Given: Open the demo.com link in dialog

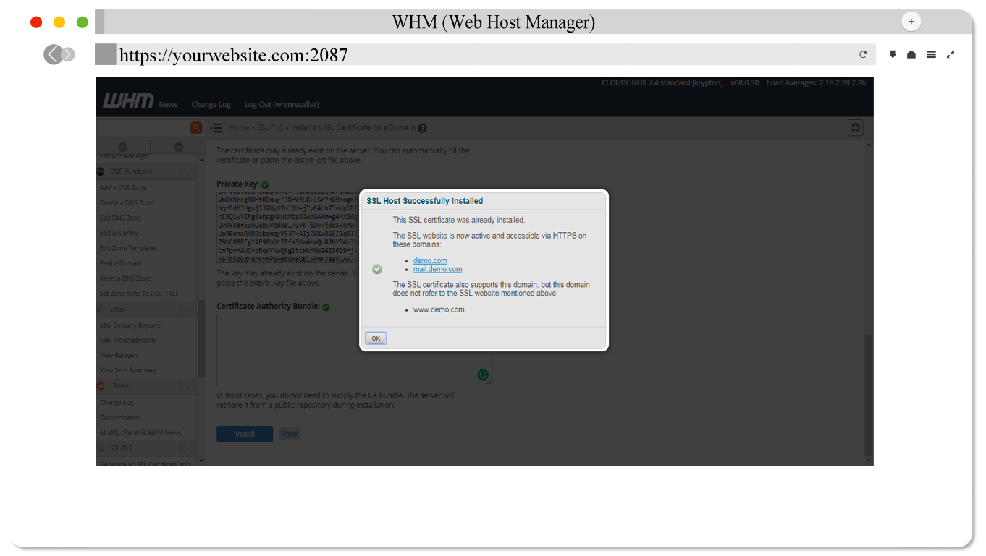Looking at the screenshot, I should 430,260.
